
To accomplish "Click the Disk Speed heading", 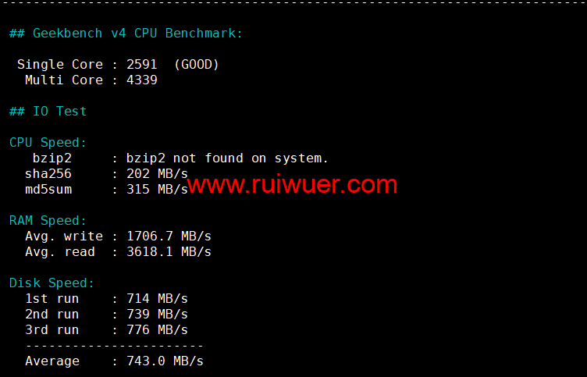I will coord(52,283).
